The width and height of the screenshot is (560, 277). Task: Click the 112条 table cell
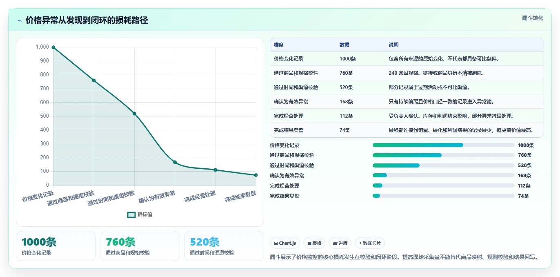(346, 116)
